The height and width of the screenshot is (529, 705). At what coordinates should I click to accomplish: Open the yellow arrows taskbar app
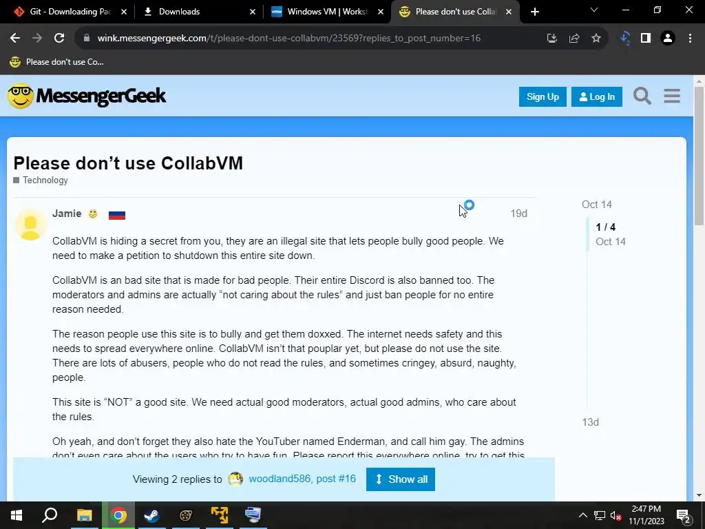(x=220, y=515)
